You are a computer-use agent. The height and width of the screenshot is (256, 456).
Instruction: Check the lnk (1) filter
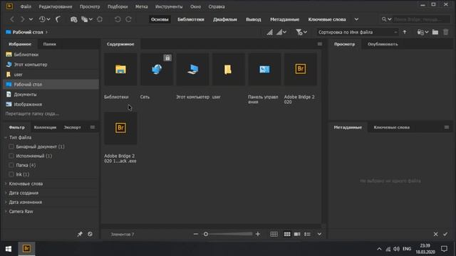[x=11, y=174]
